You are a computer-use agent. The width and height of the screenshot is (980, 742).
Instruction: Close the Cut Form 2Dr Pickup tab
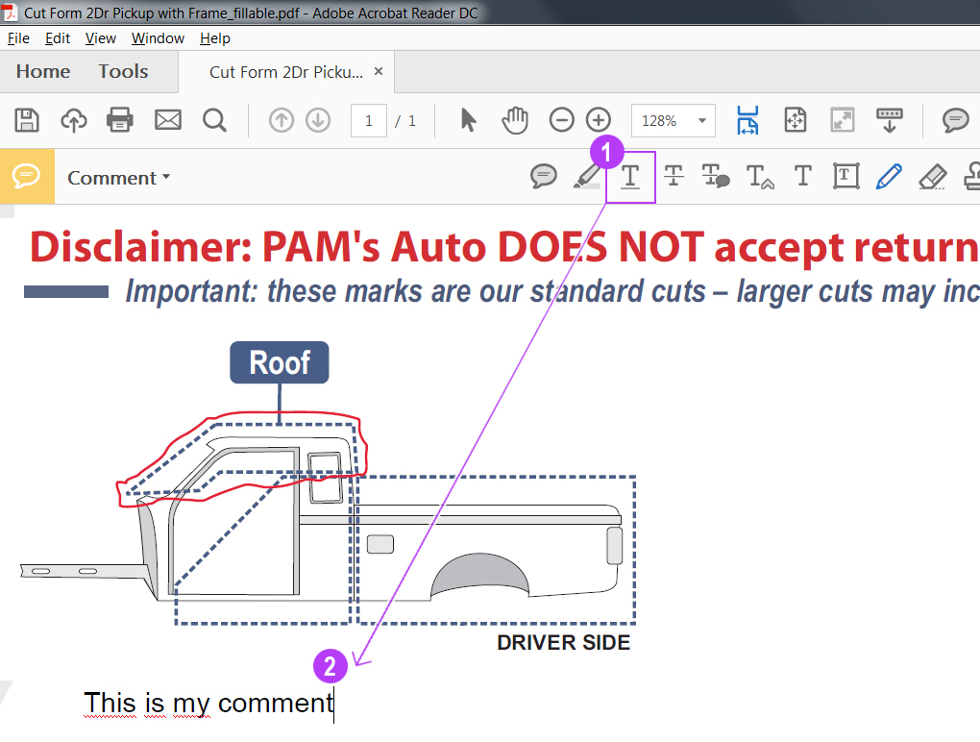pos(379,71)
